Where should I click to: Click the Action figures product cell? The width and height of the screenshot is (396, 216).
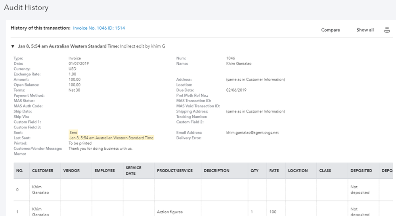pos(170,212)
